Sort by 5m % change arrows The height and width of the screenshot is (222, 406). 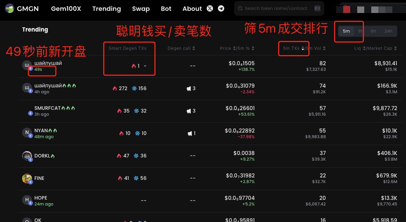[253, 48]
